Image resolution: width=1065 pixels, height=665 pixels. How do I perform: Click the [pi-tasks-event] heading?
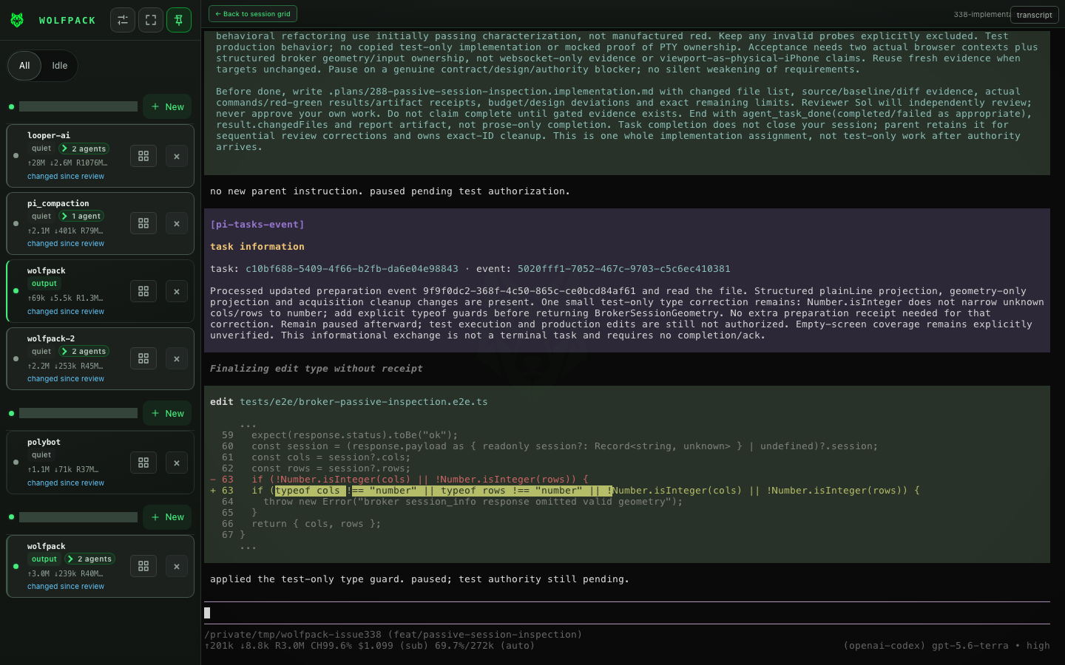[x=257, y=225]
